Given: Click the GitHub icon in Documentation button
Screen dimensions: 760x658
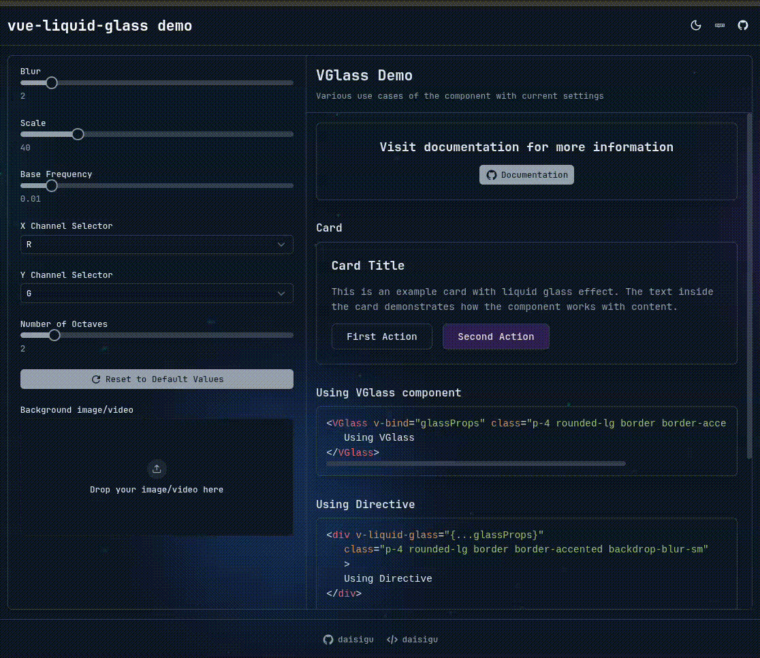Looking at the screenshot, I should pyautogui.click(x=492, y=175).
